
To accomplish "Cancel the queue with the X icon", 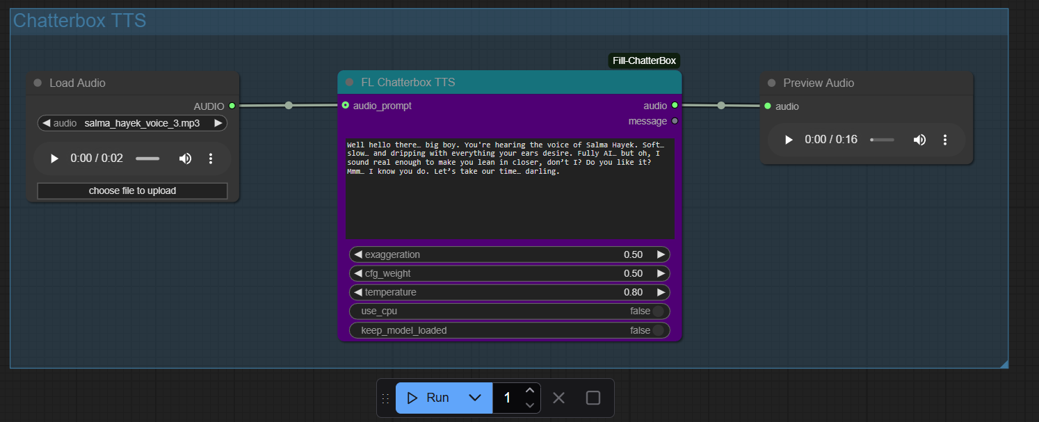I will click(x=558, y=397).
